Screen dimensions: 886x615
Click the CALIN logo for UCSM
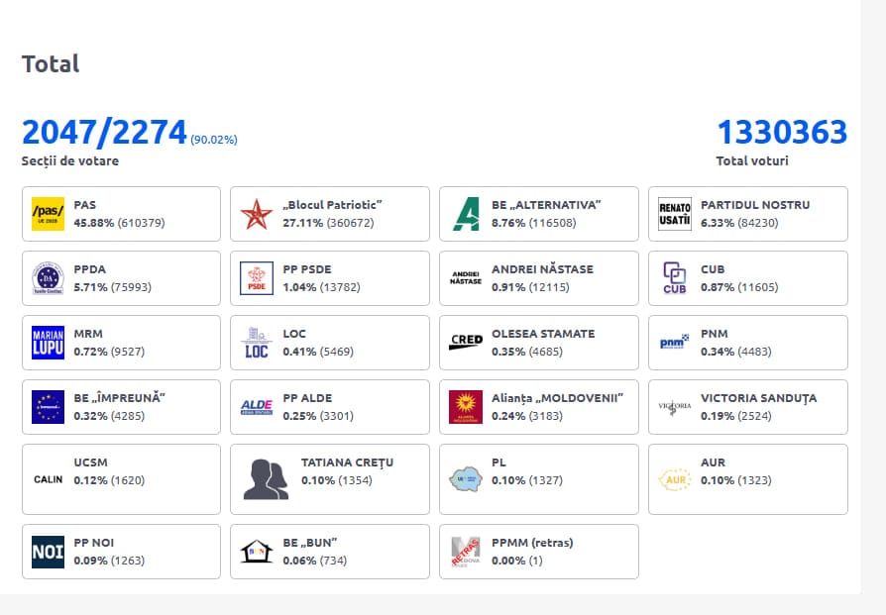pyautogui.click(x=48, y=479)
